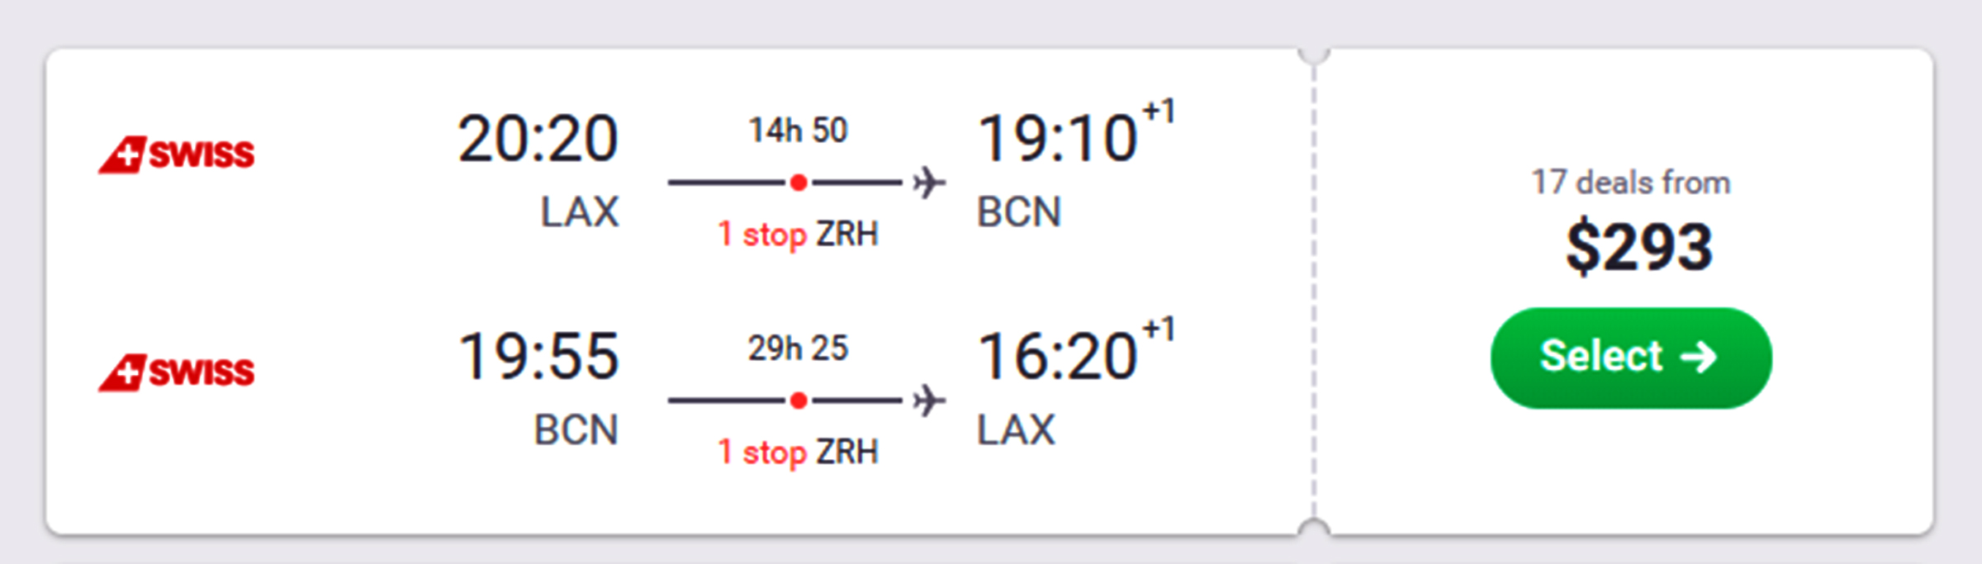The image size is (1982, 564).
Task: Click the red stop dot on outbound route
Action: (x=798, y=182)
